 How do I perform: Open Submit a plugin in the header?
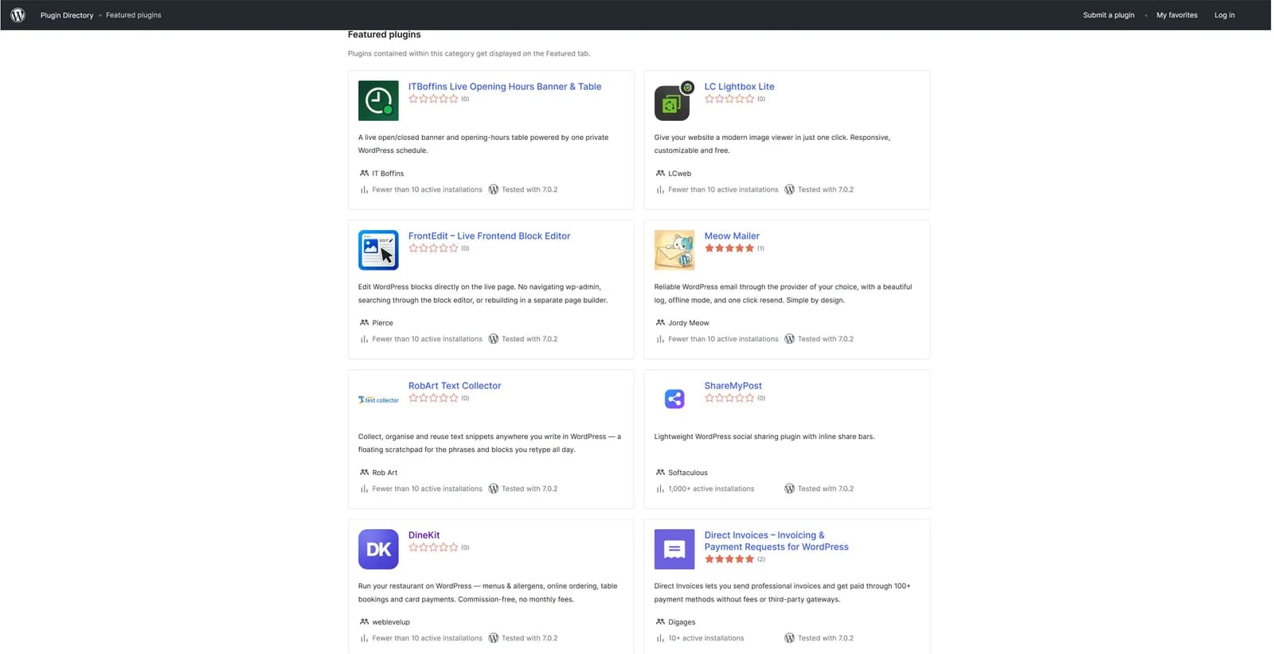(1108, 15)
